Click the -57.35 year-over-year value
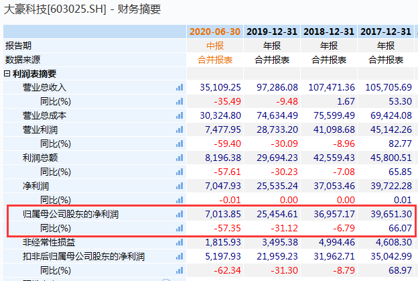The image size is (418, 281). click(x=227, y=228)
